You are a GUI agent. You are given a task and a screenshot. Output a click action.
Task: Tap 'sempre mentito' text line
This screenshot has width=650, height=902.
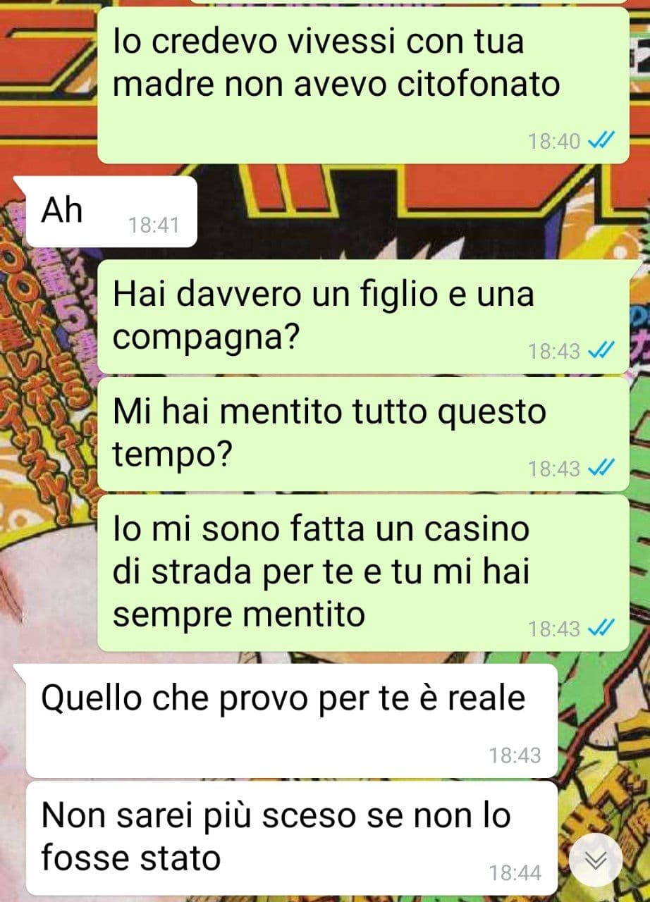point(239,615)
